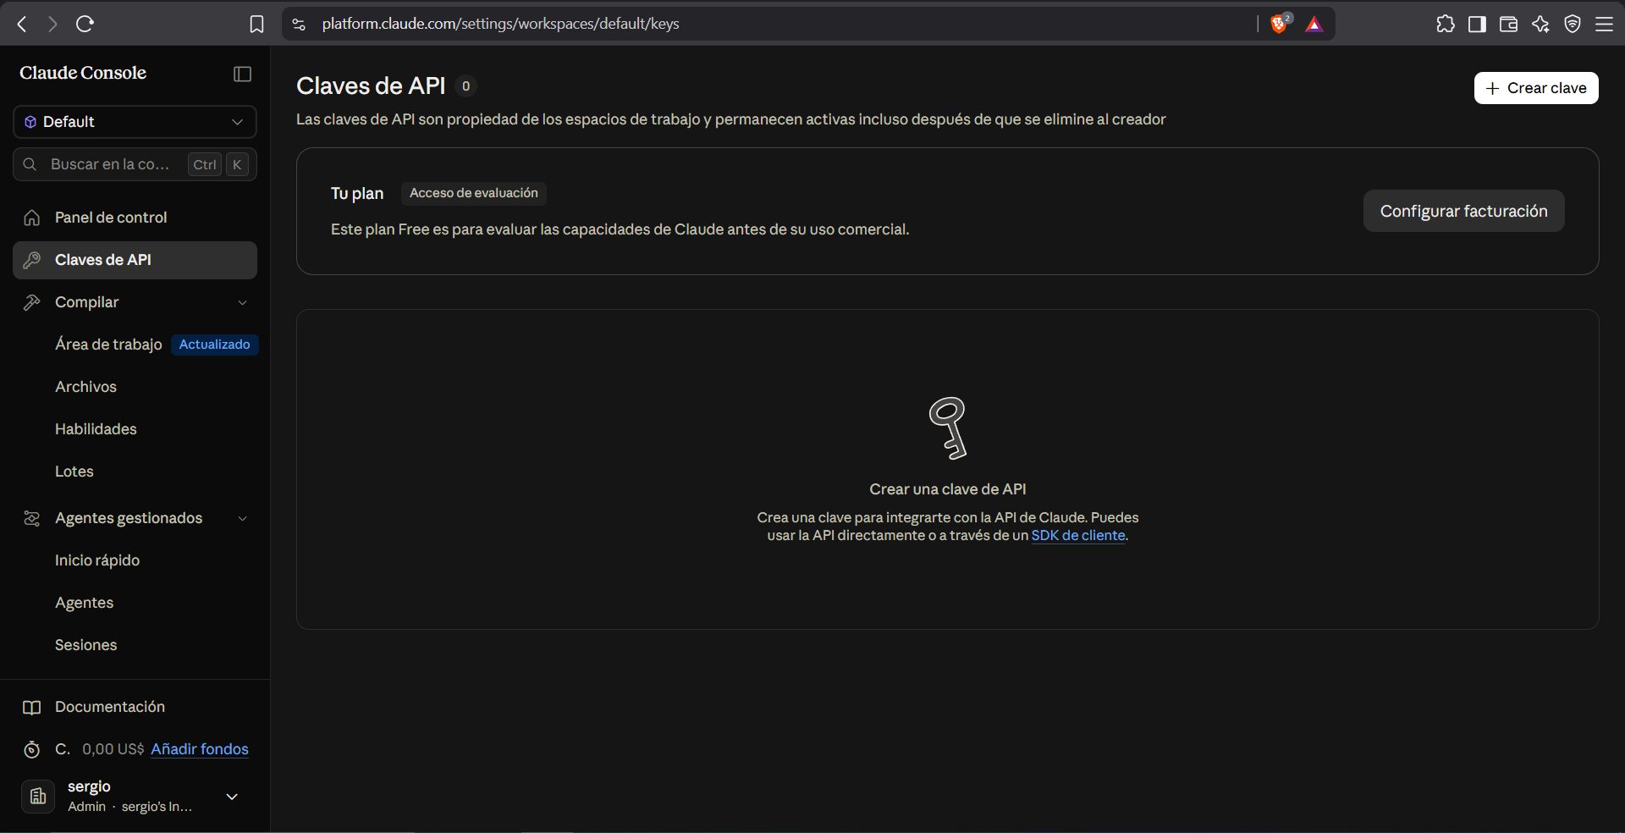Image resolution: width=1625 pixels, height=833 pixels.
Task: Click the Agentes gestionados icon
Action: 32,518
